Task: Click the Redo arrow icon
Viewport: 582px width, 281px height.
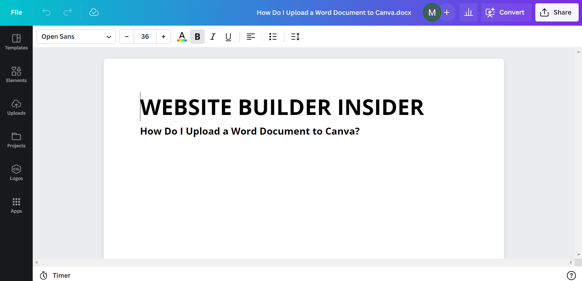Action: 67,12
